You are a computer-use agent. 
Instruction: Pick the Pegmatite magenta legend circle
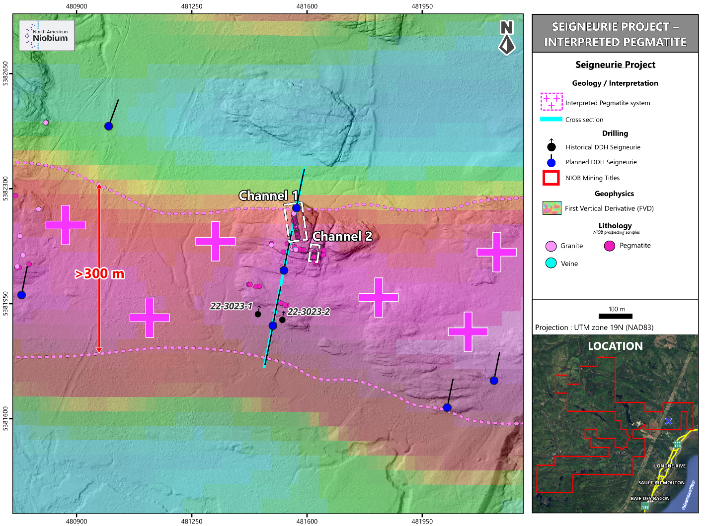(x=609, y=246)
